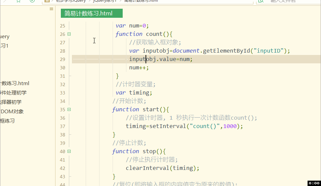Click the comment //开始计数;
The image size is (321, 186).
point(129,101)
